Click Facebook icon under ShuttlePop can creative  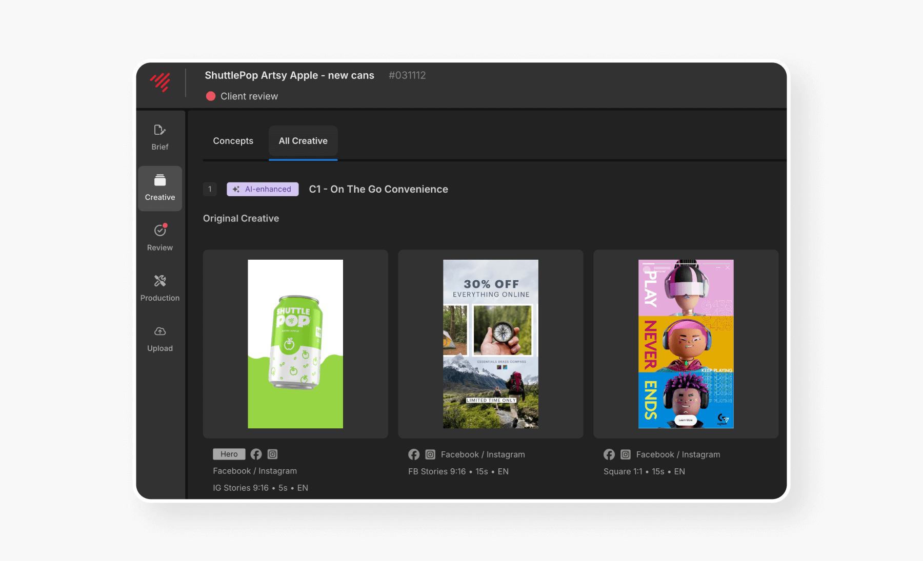click(x=256, y=454)
